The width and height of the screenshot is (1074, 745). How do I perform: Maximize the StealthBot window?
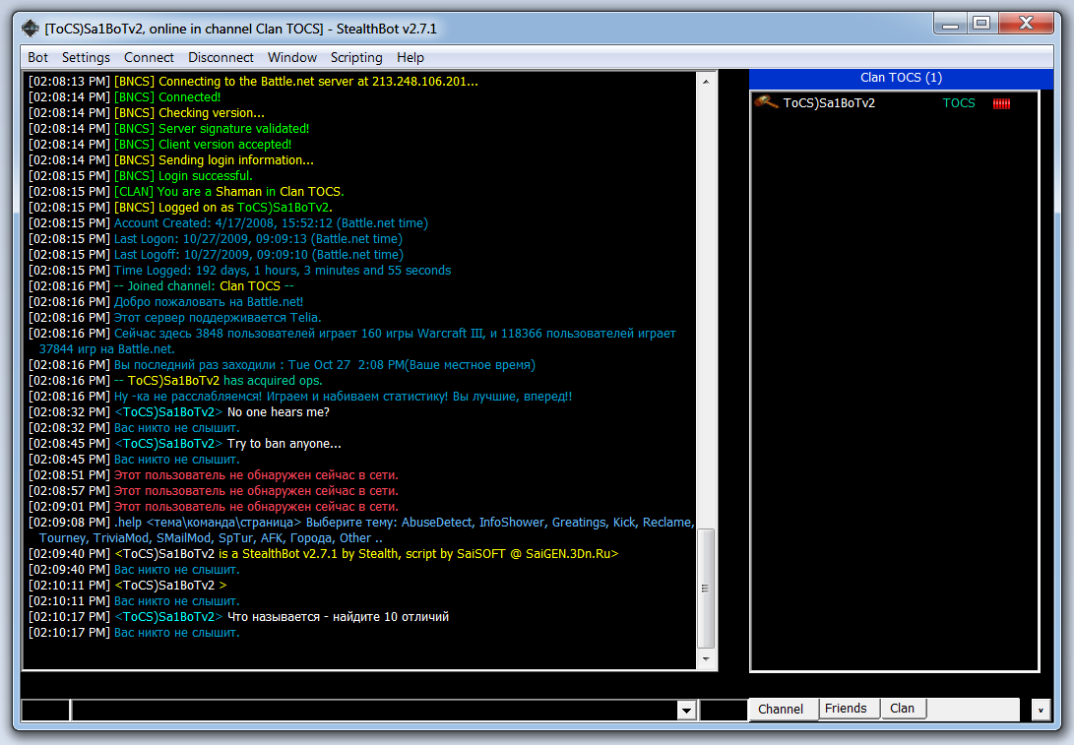[x=981, y=24]
